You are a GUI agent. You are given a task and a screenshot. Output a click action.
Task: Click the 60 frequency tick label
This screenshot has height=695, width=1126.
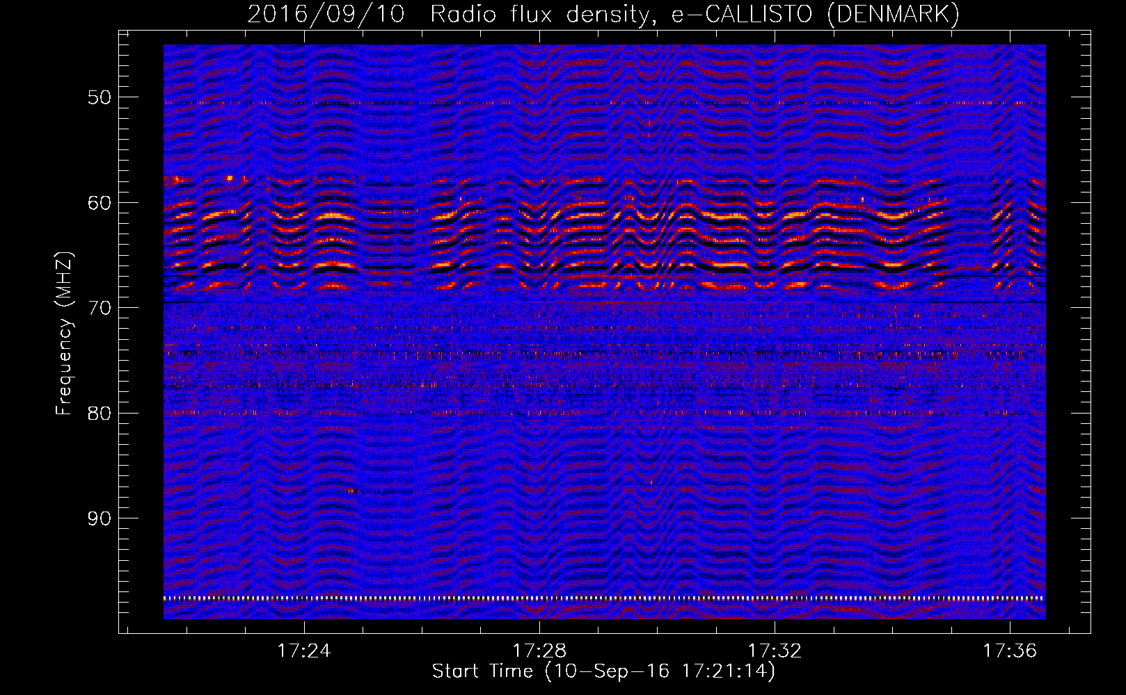coord(100,203)
